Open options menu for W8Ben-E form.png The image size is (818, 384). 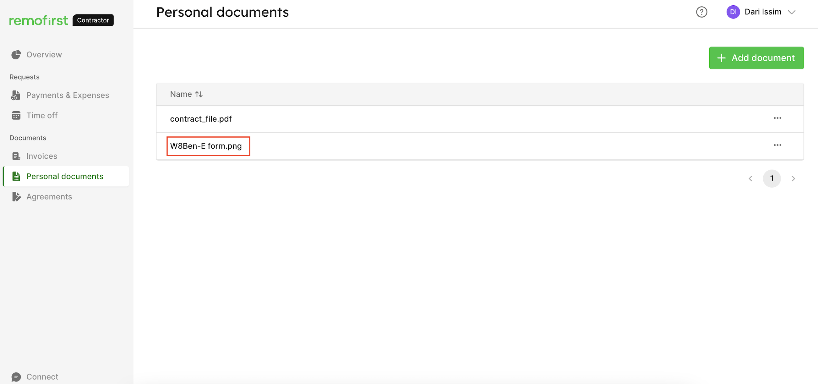777,145
